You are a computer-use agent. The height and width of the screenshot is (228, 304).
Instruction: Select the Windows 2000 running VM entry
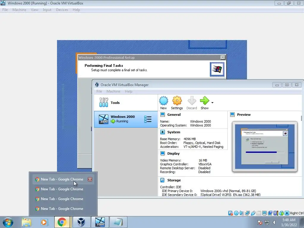pyautogui.click(x=126, y=119)
